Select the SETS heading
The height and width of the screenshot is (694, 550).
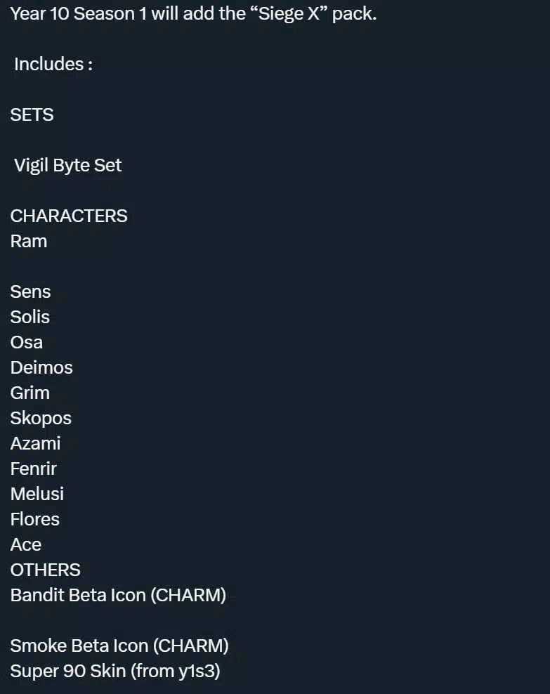tap(32, 114)
